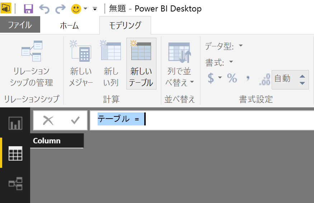The height and width of the screenshot is (203, 314).
Task: Select the モデリング tab
Action: (x=125, y=26)
